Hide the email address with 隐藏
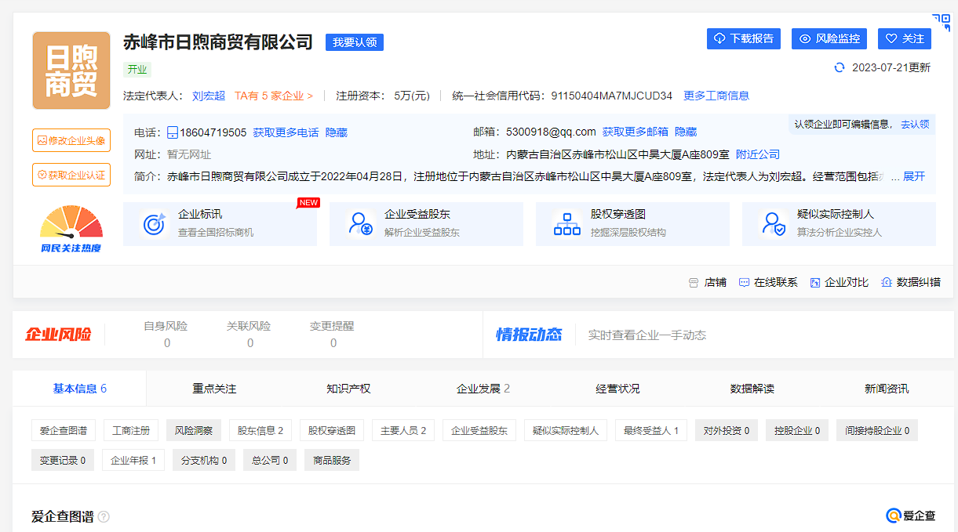The image size is (958, 532). [x=686, y=132]
